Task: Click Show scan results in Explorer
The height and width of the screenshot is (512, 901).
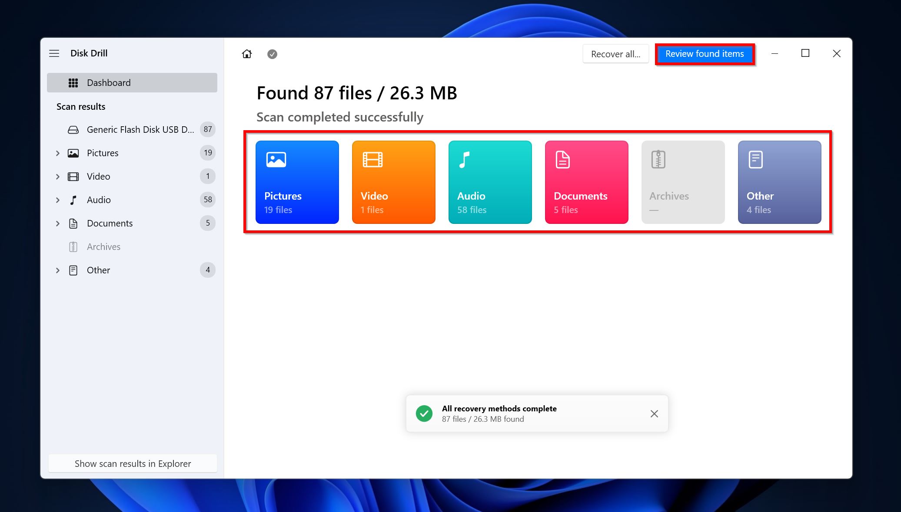Action: click(x=132, y=463)
